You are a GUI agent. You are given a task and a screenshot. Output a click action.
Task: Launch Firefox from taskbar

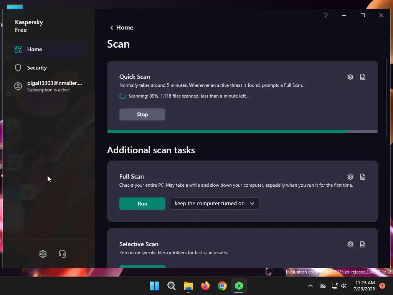(x=205, y=286)
